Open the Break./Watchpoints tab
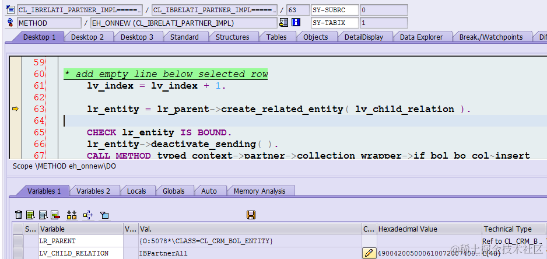The height and width of the screenshot is (259, 547). 491,37
